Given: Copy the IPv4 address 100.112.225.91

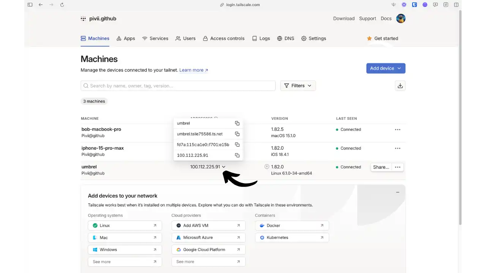Looking at the screenshot, I should pos(237,155).
